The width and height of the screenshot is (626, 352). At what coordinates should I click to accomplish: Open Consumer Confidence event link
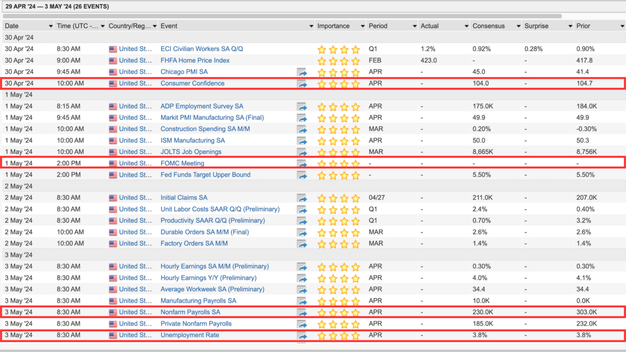click(x=192, y=83)
